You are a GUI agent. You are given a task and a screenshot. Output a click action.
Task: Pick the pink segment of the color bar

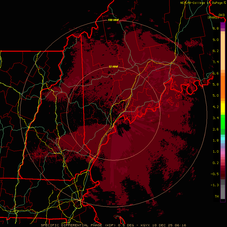pos(223,153)
